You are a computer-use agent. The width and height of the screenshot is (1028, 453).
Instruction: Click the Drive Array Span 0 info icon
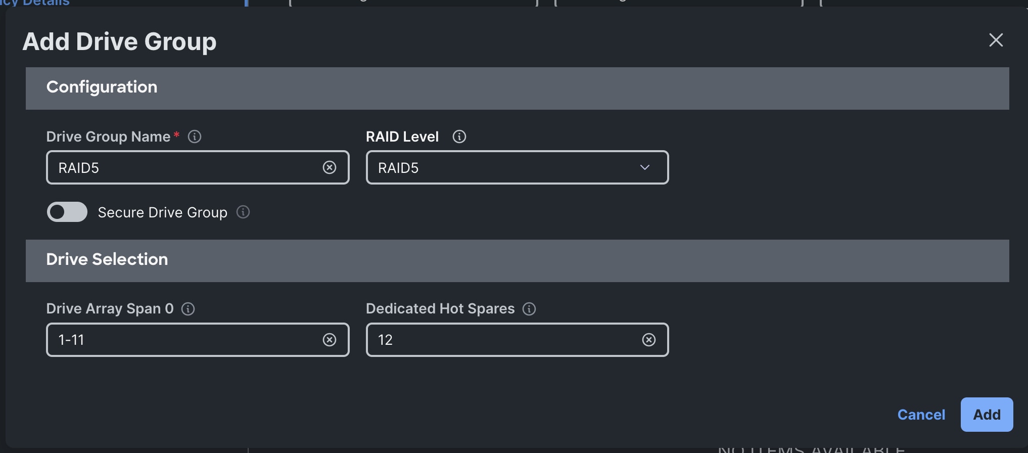pyautogui.click(x=188, y=309)
